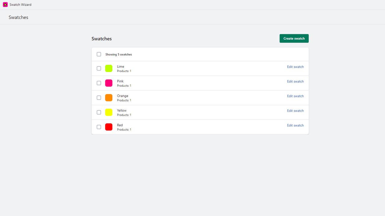385x216 pixels.
Task: Select the Orange swatch name
Action: (x=123, y=96)
